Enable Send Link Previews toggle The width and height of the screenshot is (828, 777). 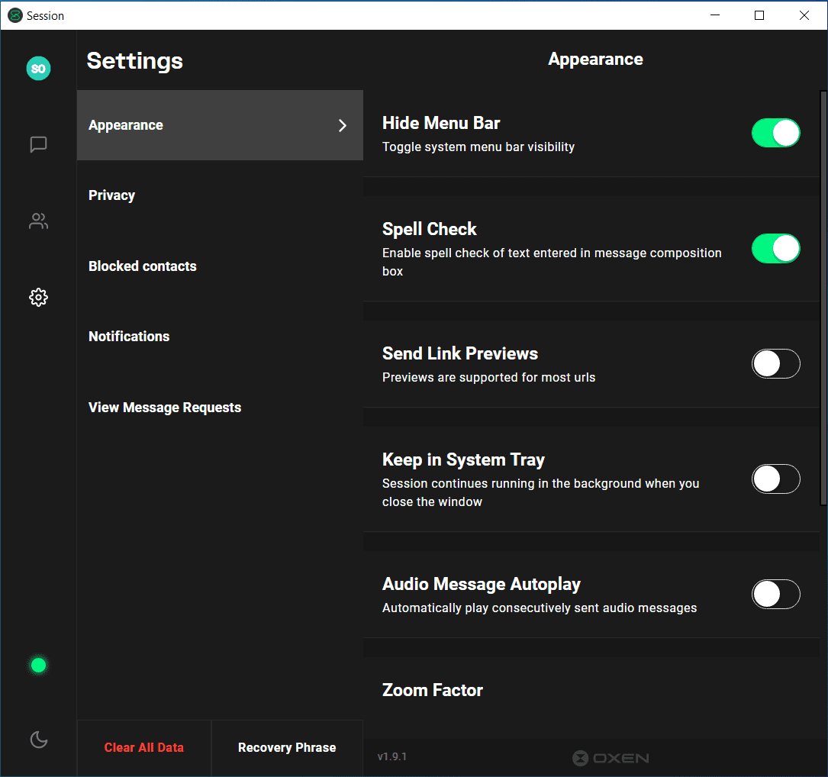coord(775,364)
